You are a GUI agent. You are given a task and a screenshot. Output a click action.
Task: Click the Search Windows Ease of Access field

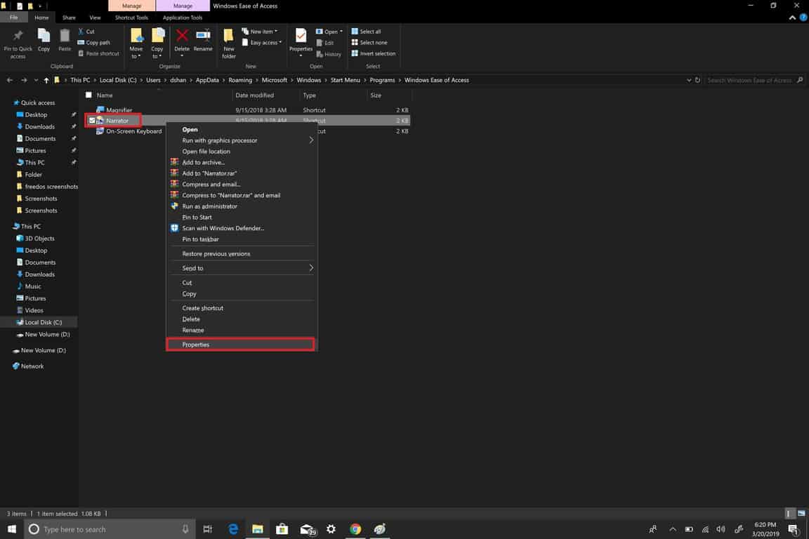pyautogui.click(x=749, y=80)
